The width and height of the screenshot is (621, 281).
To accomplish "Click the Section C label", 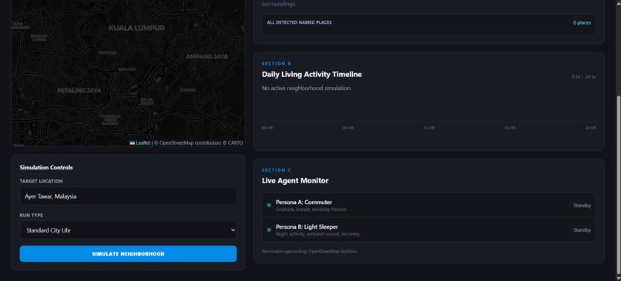I will click(x=277, y=170).
